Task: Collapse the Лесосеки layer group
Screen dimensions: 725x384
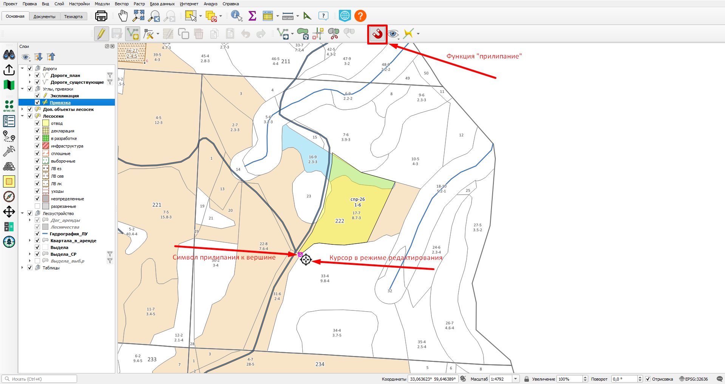Action: tap(22, 116)
